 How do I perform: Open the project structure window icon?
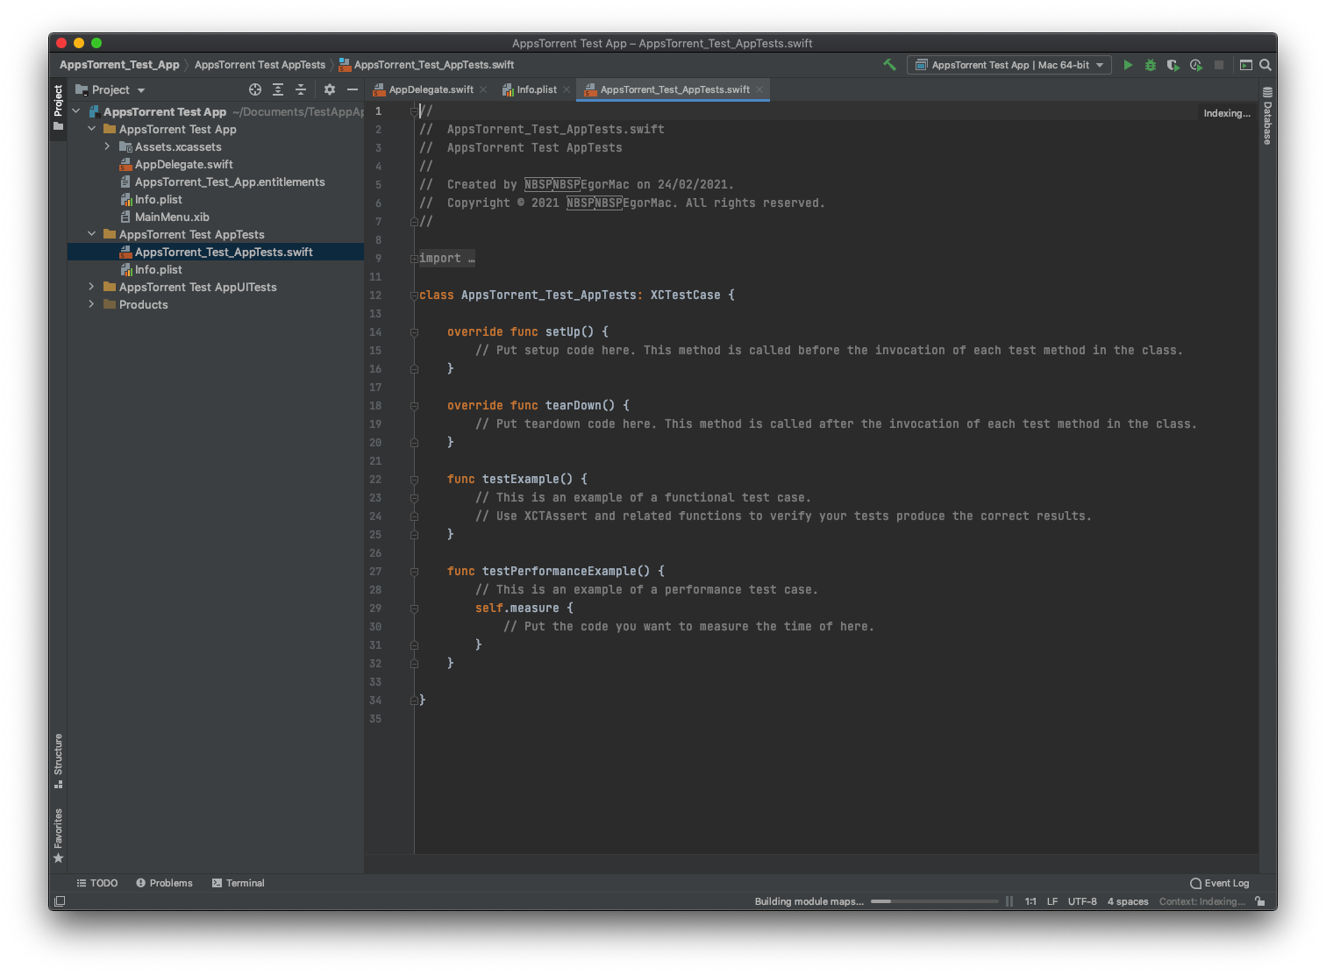pyautogui.click(x=1245, y=65)
